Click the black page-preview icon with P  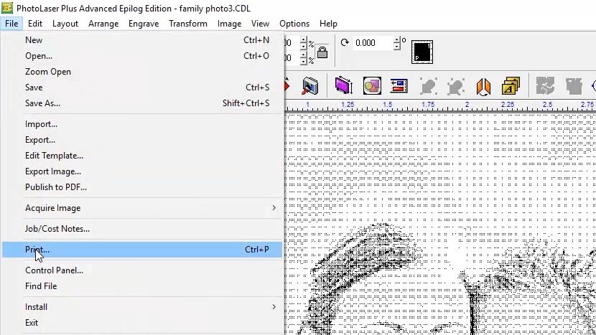[x=422, y=52]
